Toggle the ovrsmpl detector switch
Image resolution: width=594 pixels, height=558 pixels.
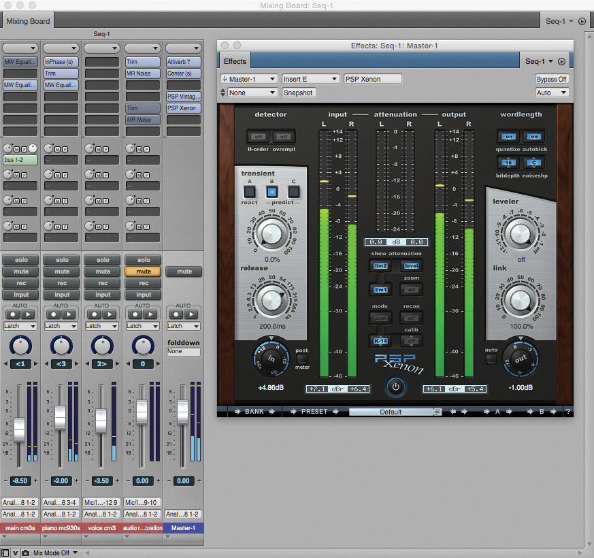click(x=283, y=136)
